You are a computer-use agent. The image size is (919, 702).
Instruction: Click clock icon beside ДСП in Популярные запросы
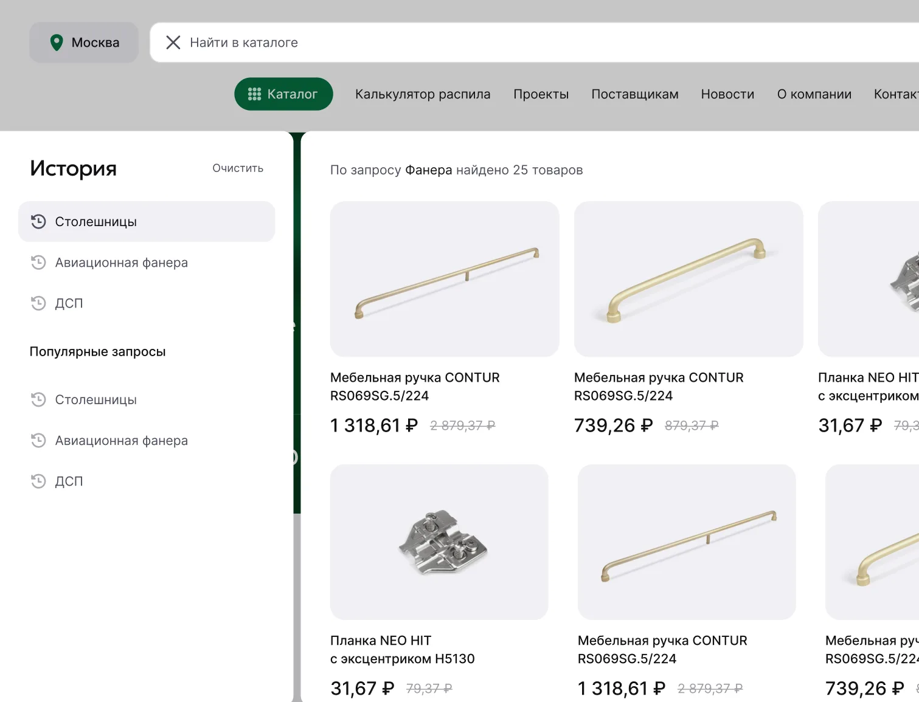click(38, 481)
